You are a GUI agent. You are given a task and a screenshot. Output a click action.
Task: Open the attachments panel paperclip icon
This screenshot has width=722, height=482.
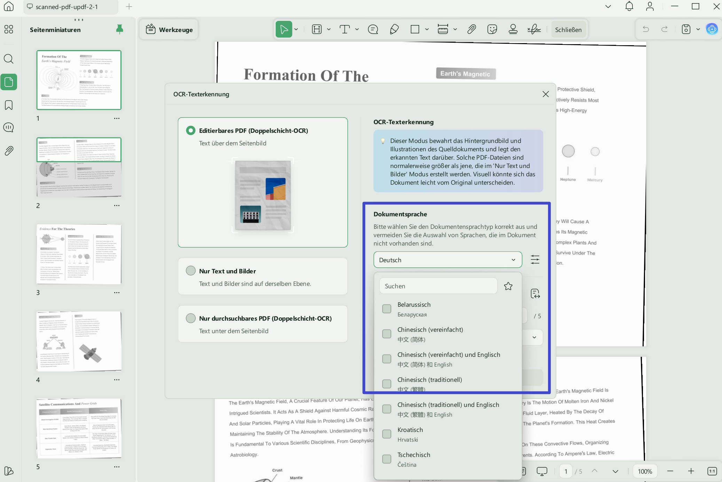[8, 151]
